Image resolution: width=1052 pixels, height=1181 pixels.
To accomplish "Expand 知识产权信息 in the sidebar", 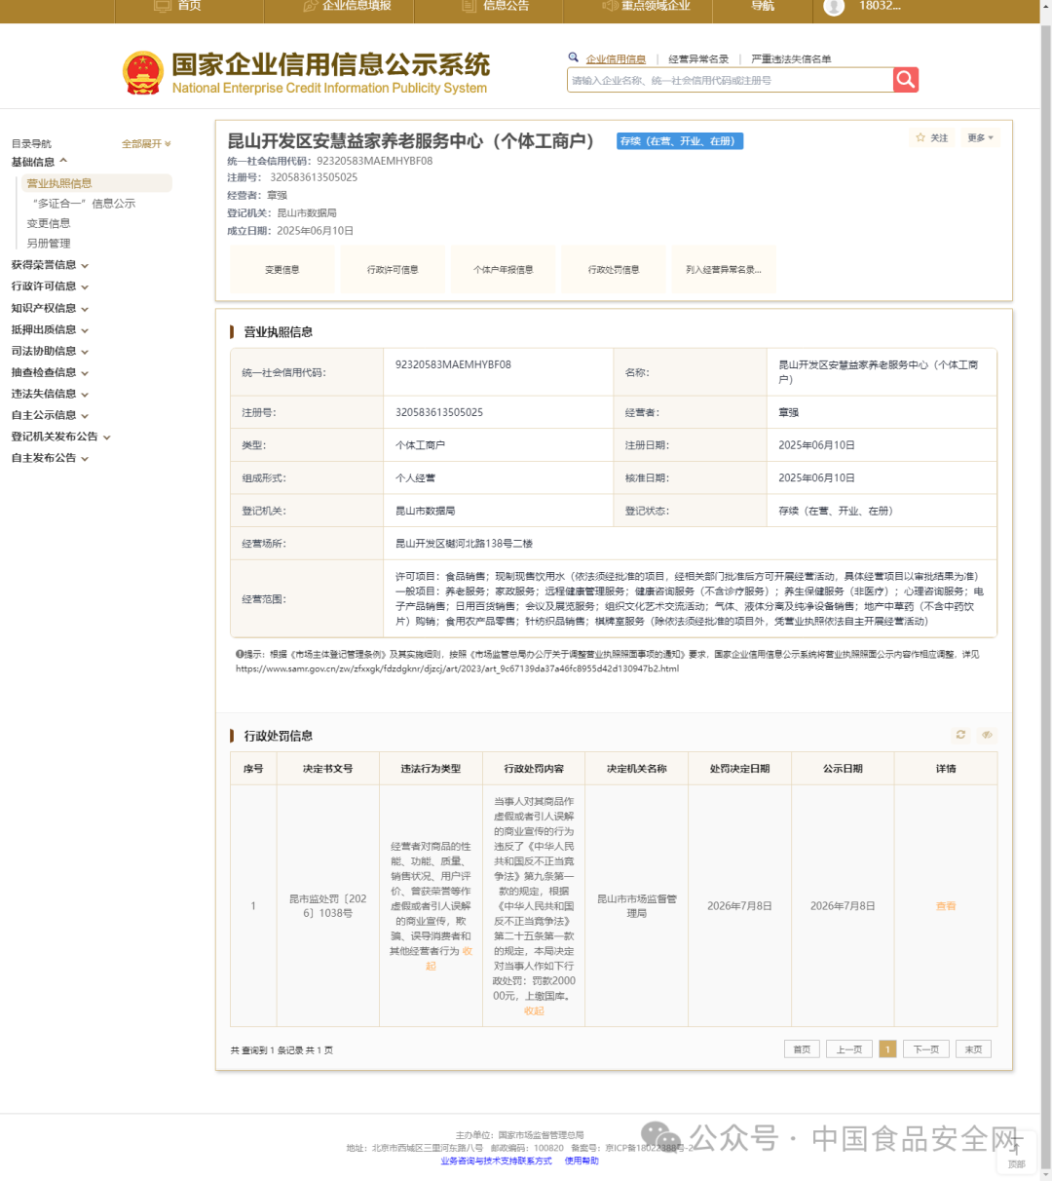I will (x=50, y=308).
